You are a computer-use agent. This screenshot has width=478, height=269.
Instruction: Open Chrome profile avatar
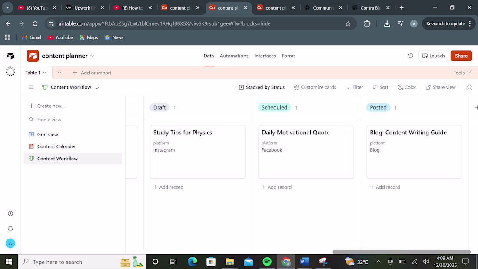pyautogui.click(x=413, y=23)
